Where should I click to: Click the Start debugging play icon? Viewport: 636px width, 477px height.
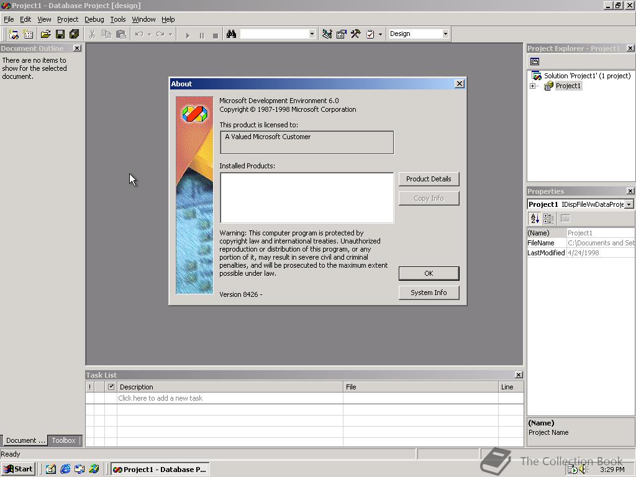[188, 35]
